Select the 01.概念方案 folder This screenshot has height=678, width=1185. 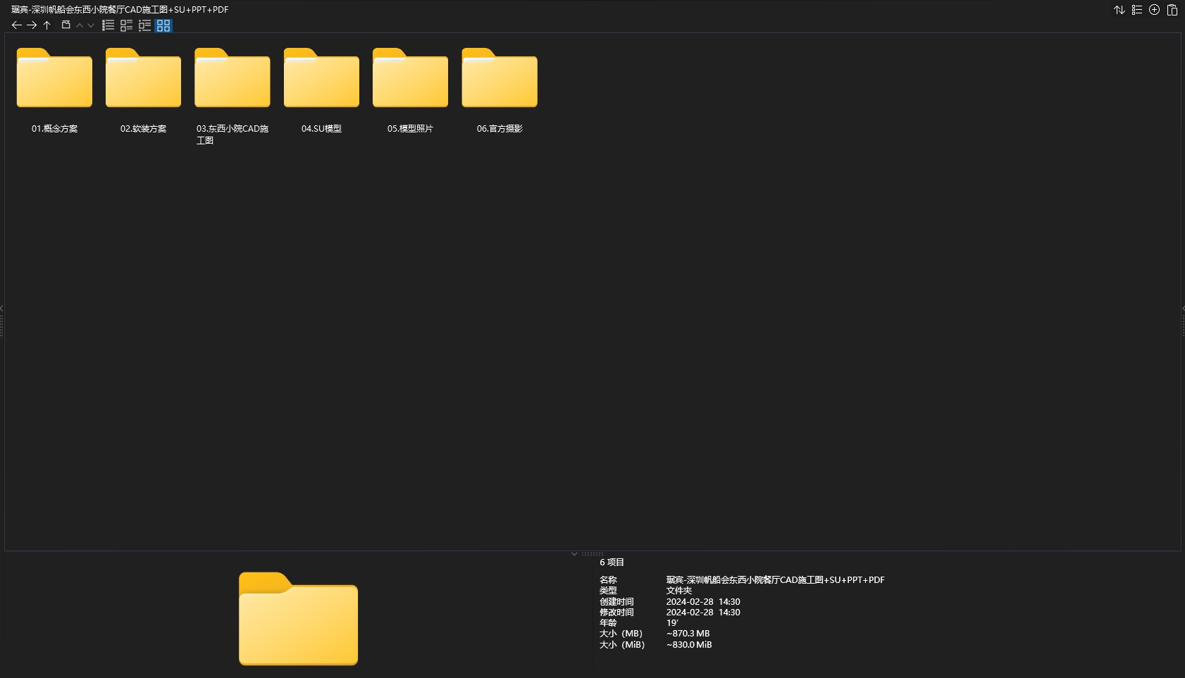click(x=54, y=78)
